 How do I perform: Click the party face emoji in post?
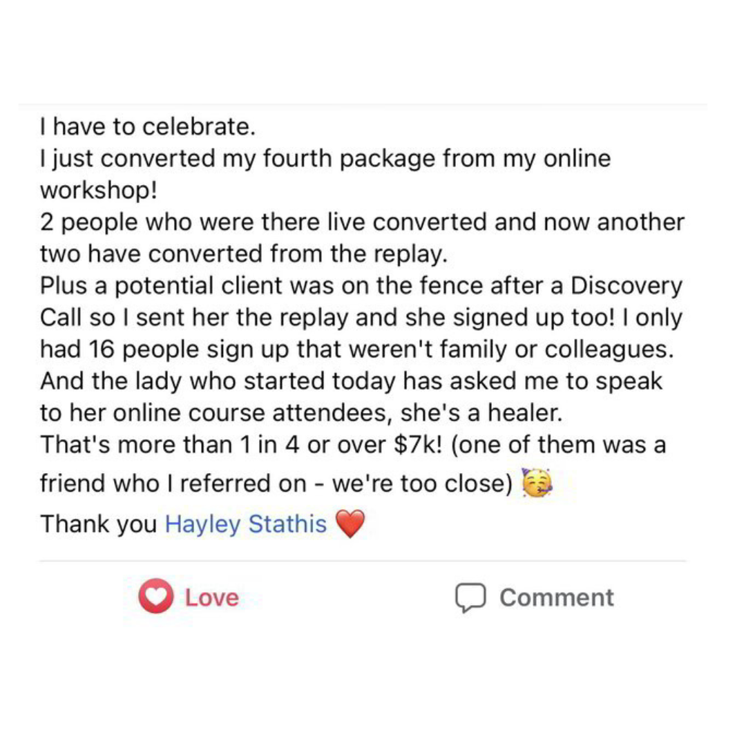click(537, 482)
